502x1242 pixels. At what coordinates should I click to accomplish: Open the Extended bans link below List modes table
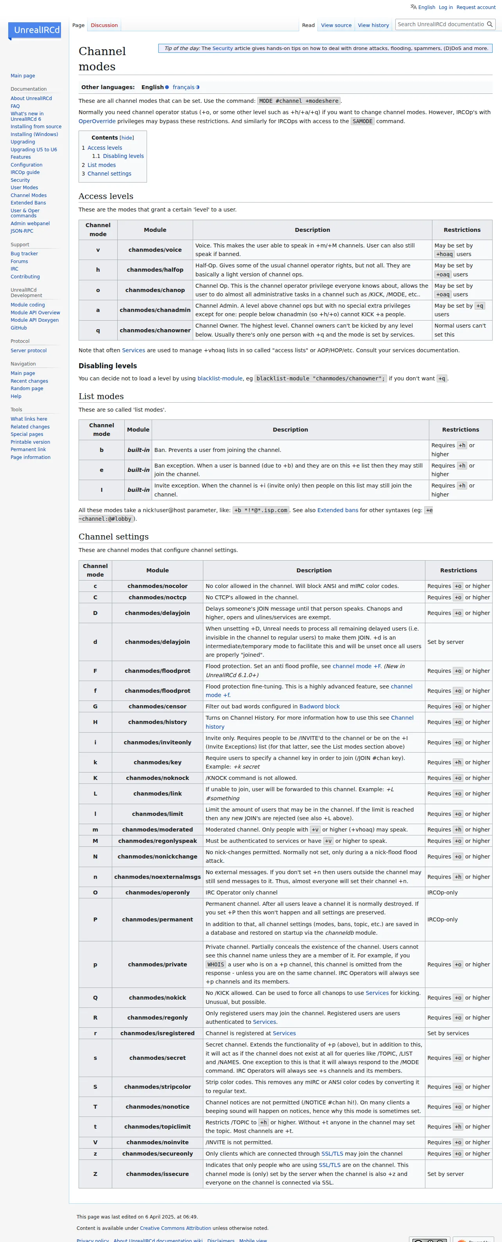point(337,510)
